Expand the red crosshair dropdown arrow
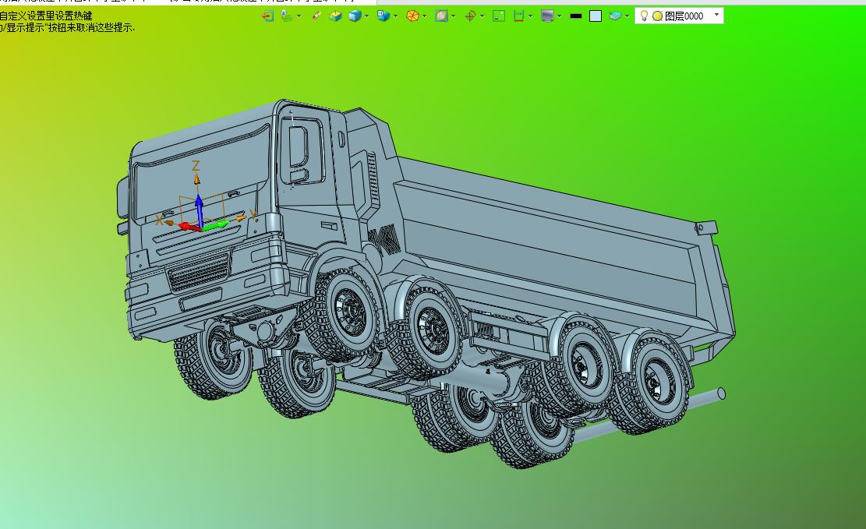The width and height of the screenshot is (866, 529). tap(482, 16)
